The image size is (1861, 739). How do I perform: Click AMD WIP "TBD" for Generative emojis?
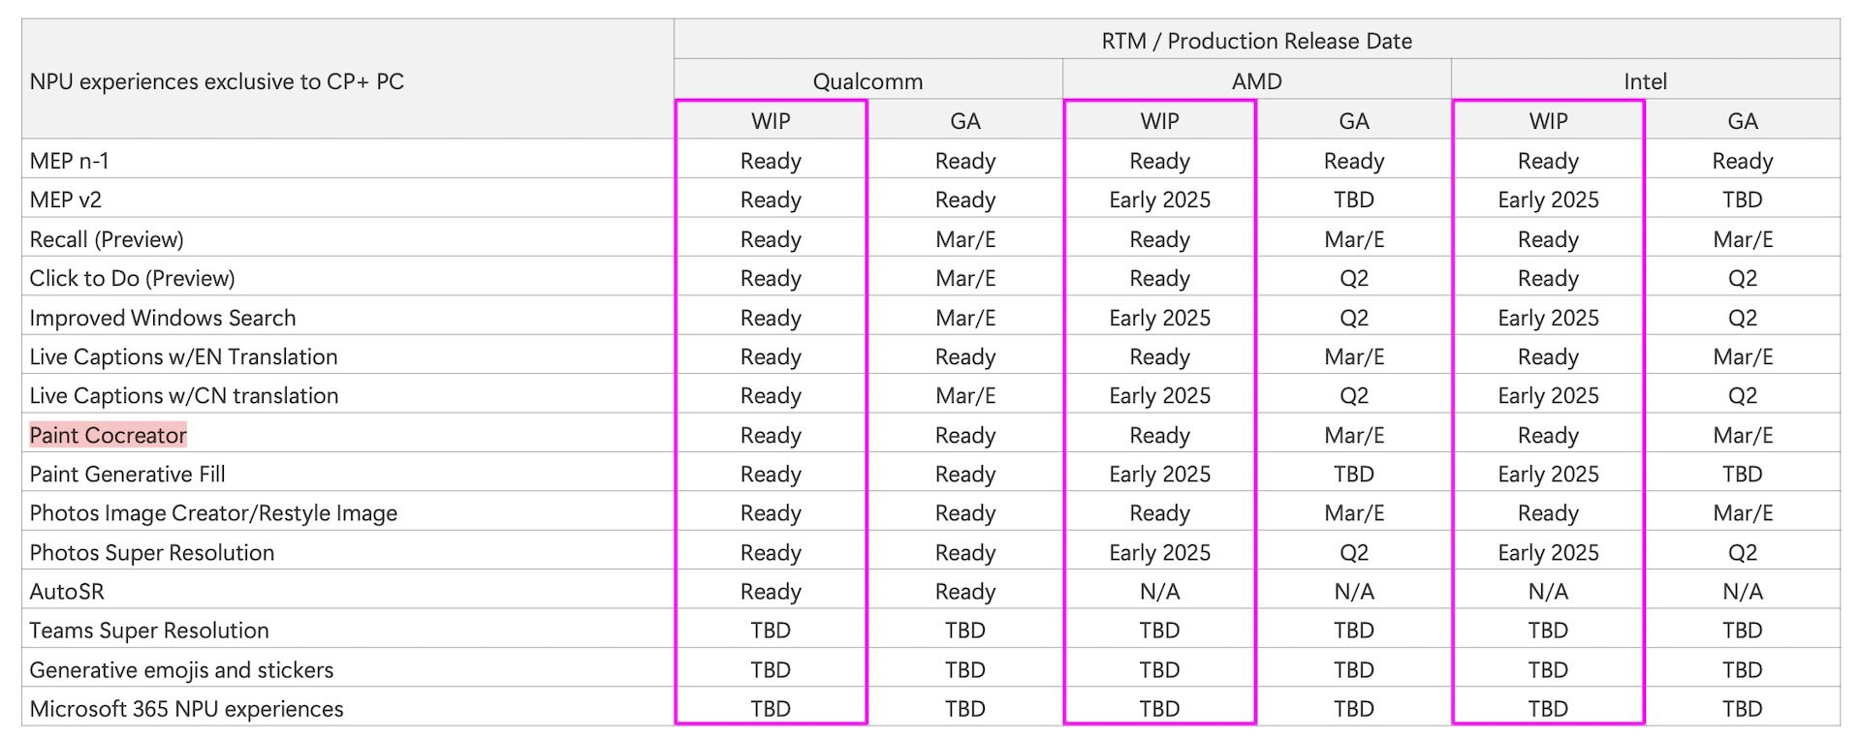pyautogui.click(x=1159, y=669)
